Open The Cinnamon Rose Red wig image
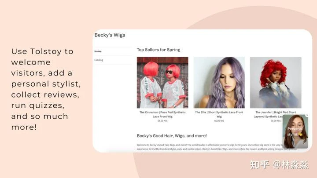 pyautogui.click(x=162, y=83)
